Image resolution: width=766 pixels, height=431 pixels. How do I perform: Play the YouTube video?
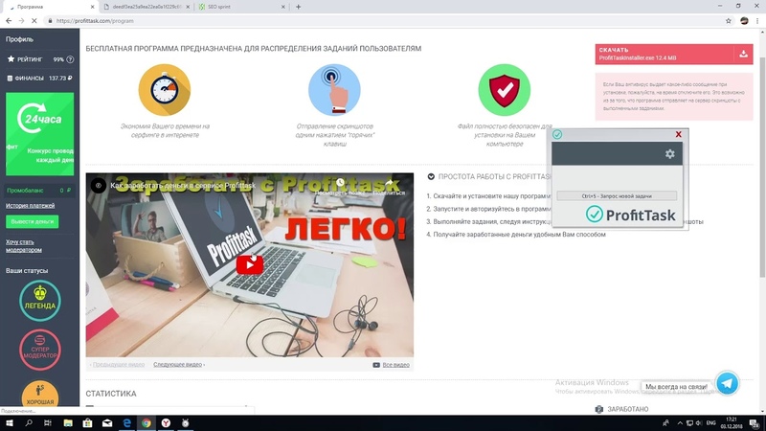coord(250,265)
